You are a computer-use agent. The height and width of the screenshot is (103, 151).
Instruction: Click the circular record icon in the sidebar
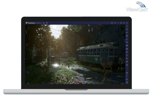127,42
